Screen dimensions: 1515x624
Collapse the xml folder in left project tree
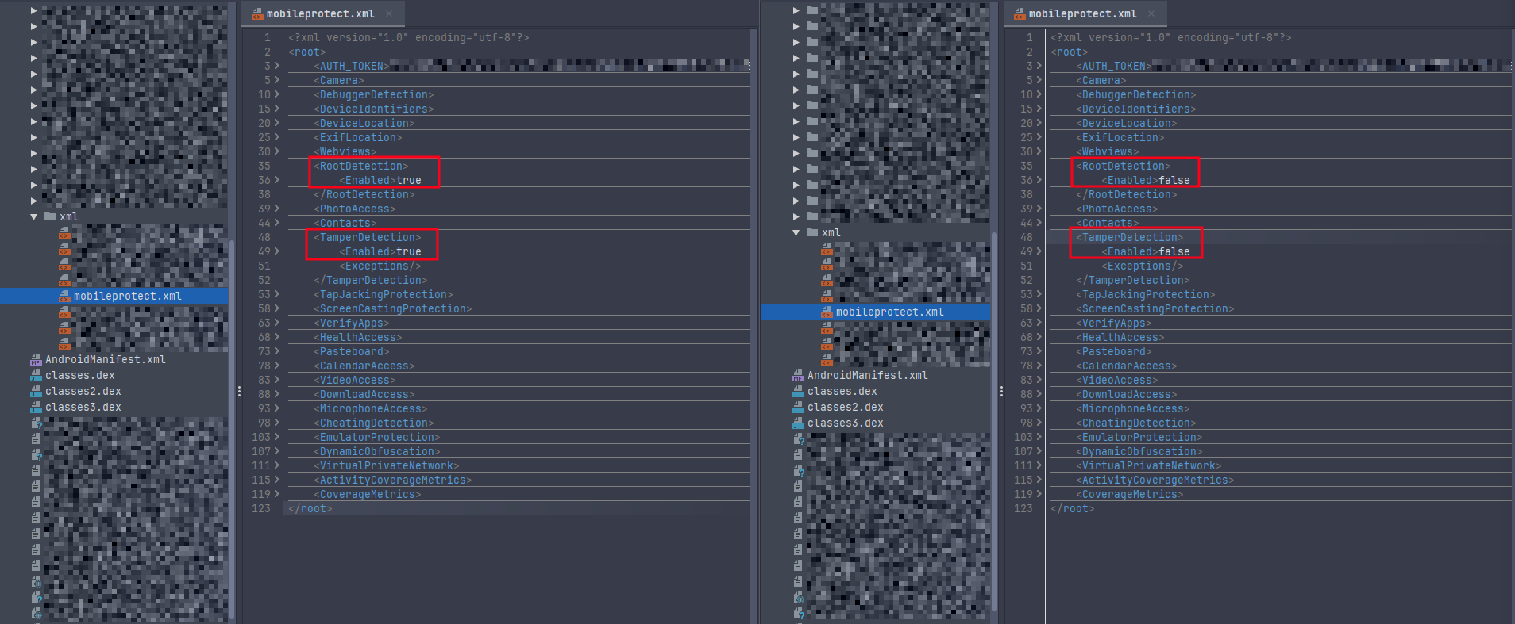pos(33,216)
